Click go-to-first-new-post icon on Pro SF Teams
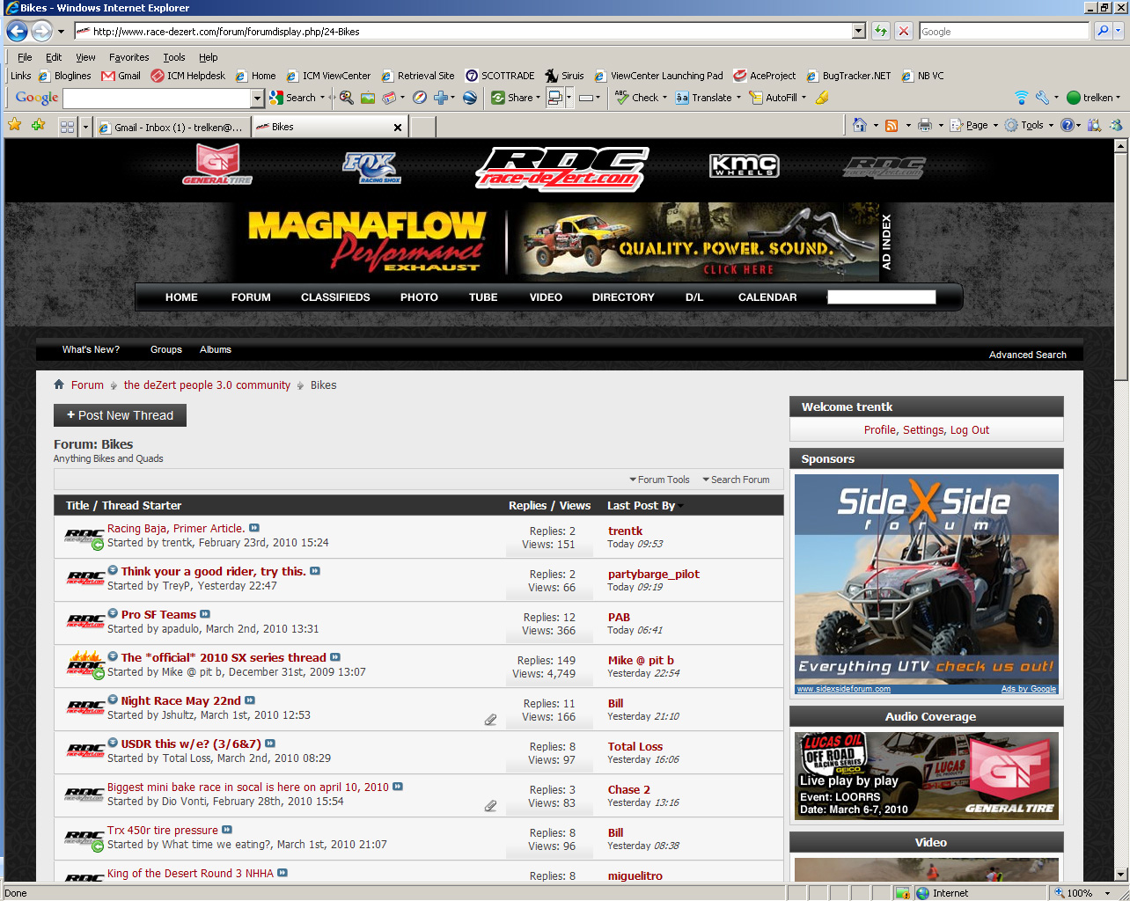The width and height of the screenshot is (1130, 901). pos(113,613)
